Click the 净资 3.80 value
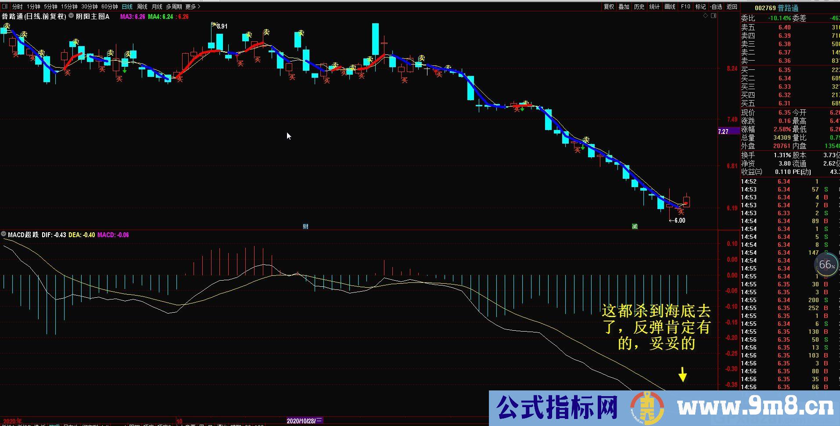Image resolution: width=840 pixels, height=426 pixels. pos(784,163)
